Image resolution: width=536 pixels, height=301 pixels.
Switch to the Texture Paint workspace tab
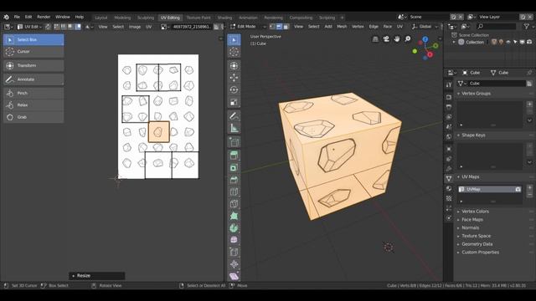pos(198,18)
